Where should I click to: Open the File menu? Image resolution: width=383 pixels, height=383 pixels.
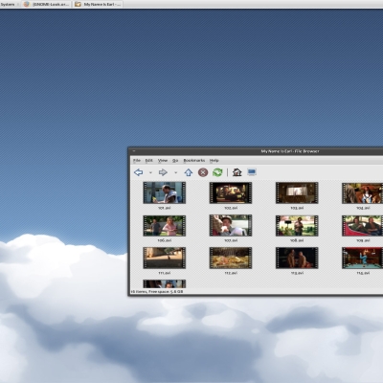137,160
